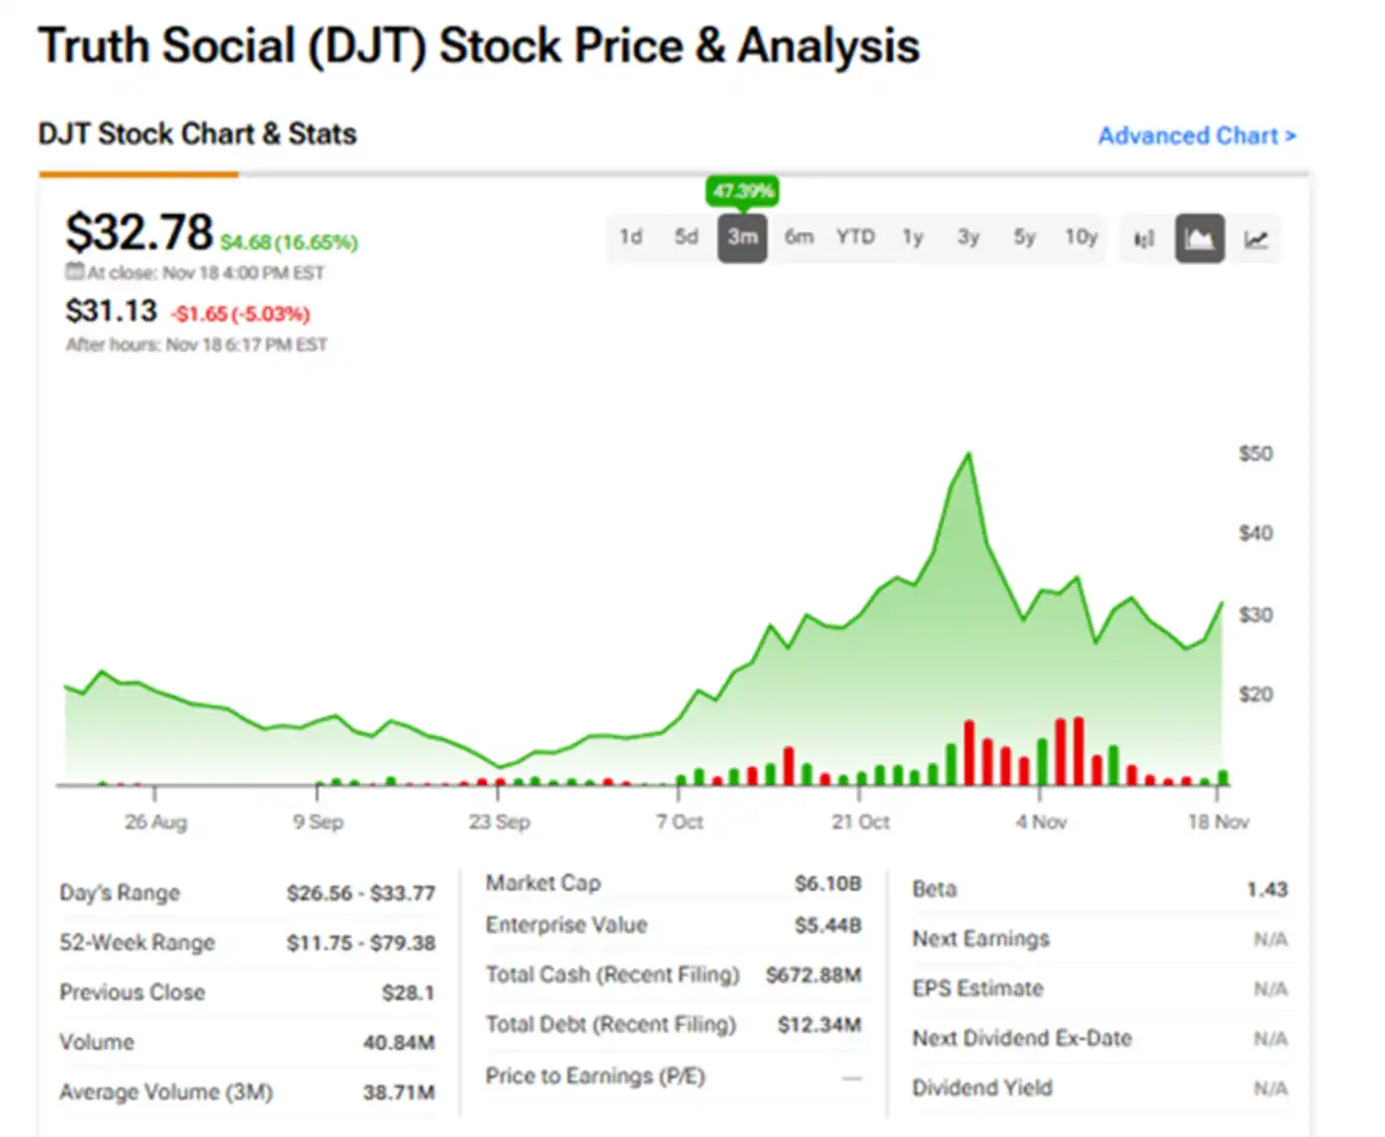Click the $20 price axis label
This screenshot has width=1385, height=1137.
(1256, 695)
